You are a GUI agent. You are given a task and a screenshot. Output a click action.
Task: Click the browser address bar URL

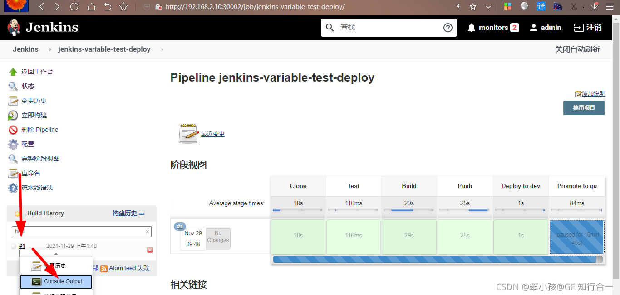(255, 7)
